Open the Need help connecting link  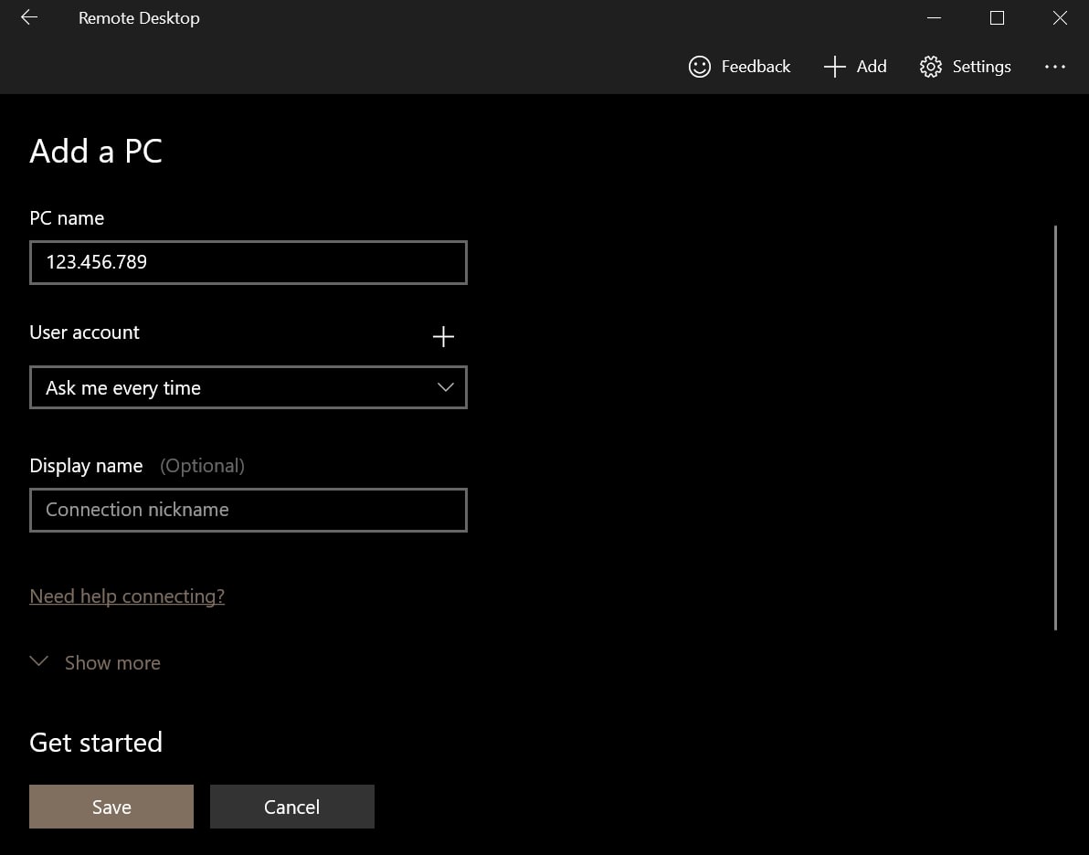click(x=127, y=596)
